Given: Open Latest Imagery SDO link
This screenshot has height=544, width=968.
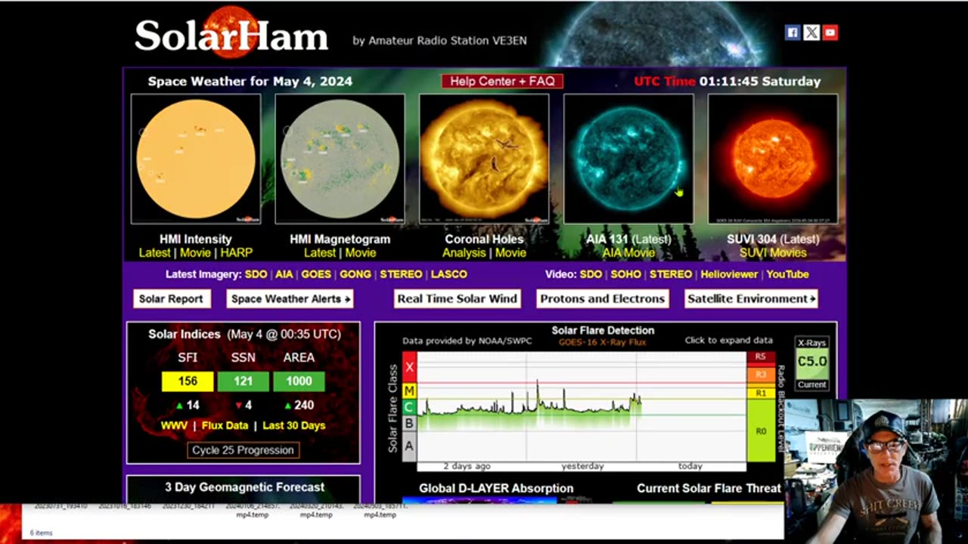Looking at the screenshot, I should pos(257,274).
